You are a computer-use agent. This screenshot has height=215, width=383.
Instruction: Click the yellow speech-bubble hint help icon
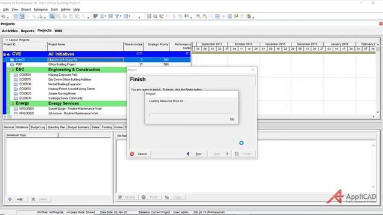coord(236,16)
